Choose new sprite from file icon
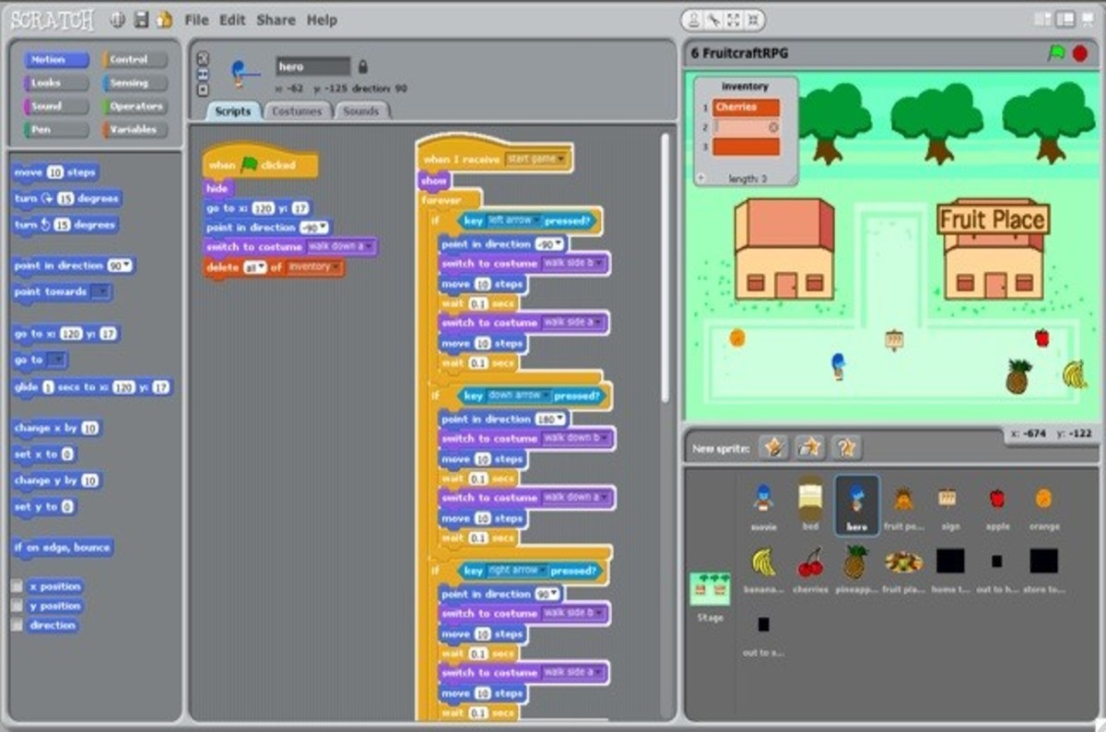The height and width of the screenshot is (732, 1106). coord(810,448)
